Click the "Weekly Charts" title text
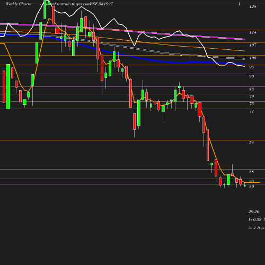 (18, 4)
